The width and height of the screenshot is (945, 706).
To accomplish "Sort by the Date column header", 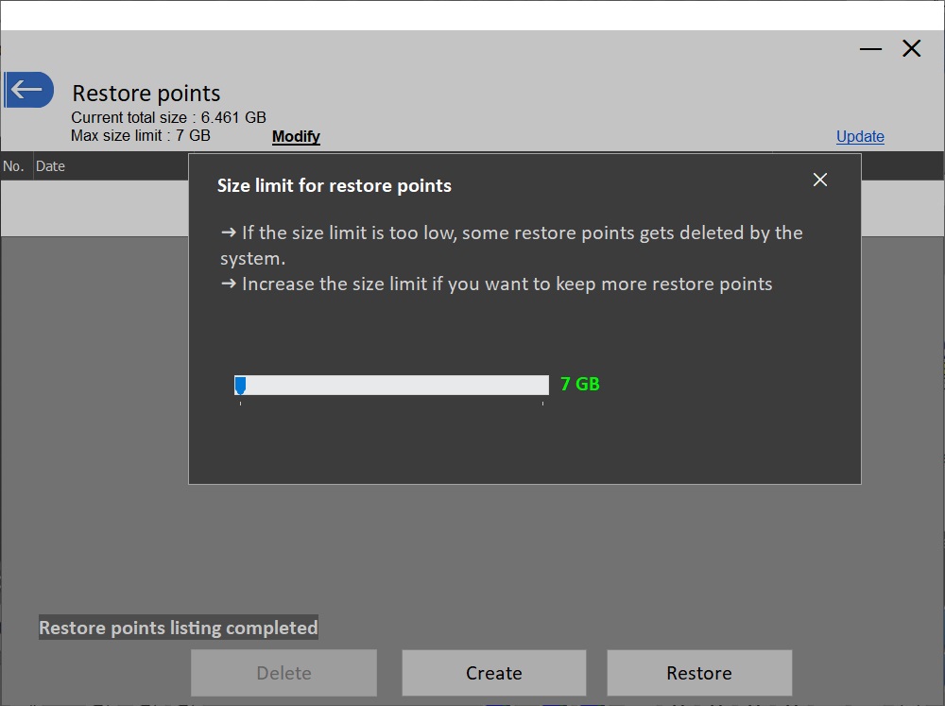I will coord(50,166).
